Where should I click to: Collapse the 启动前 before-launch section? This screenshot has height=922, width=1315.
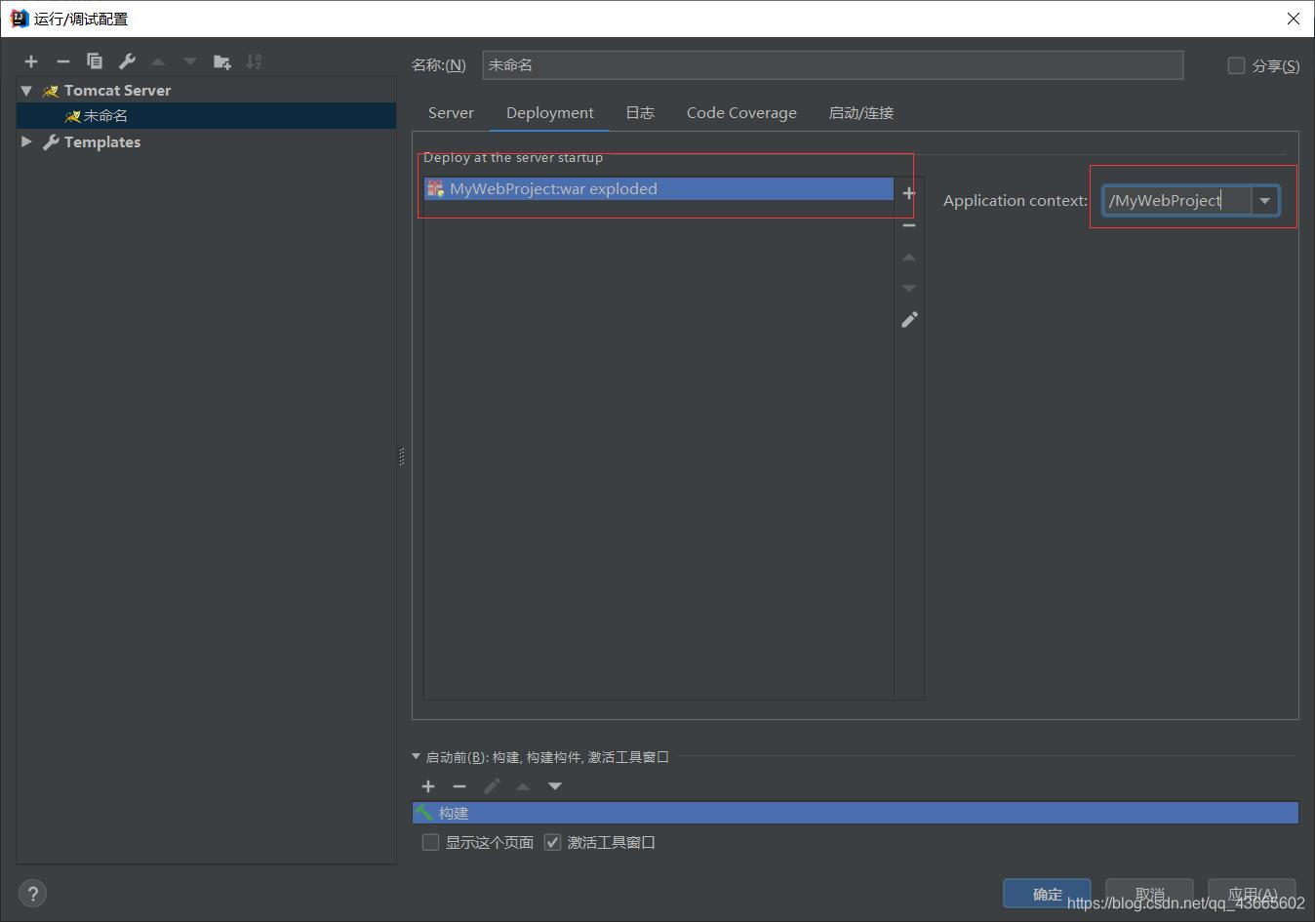tap(417, 756)
